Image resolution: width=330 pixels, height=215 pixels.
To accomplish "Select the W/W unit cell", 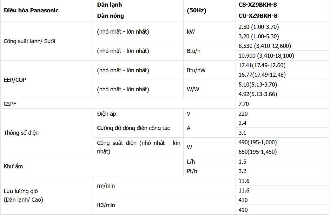I will (193, 89).
